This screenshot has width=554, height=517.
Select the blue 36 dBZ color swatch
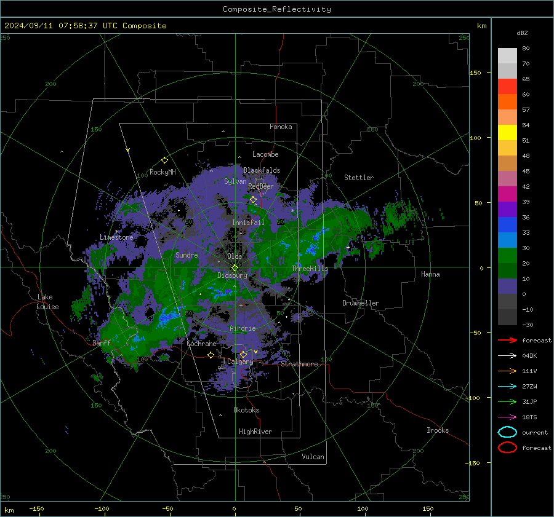tap(507, 224)
